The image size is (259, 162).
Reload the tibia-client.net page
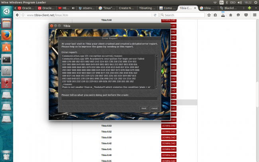click(155, 15)
